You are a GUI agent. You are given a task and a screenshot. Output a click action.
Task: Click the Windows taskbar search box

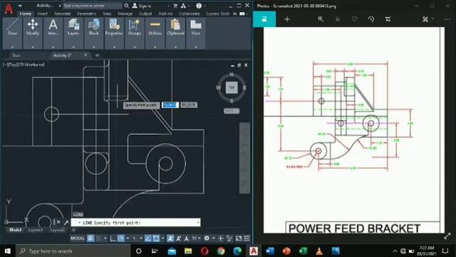pos(73,251)
